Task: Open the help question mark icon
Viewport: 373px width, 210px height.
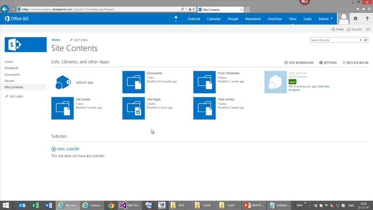Action: (367, 19)
